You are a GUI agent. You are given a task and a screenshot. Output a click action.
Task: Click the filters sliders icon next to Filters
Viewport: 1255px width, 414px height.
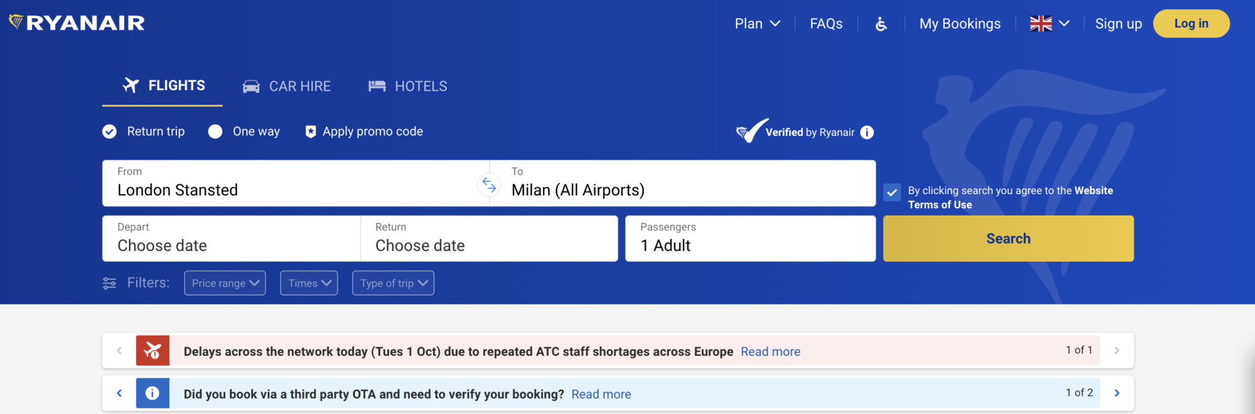110,282
